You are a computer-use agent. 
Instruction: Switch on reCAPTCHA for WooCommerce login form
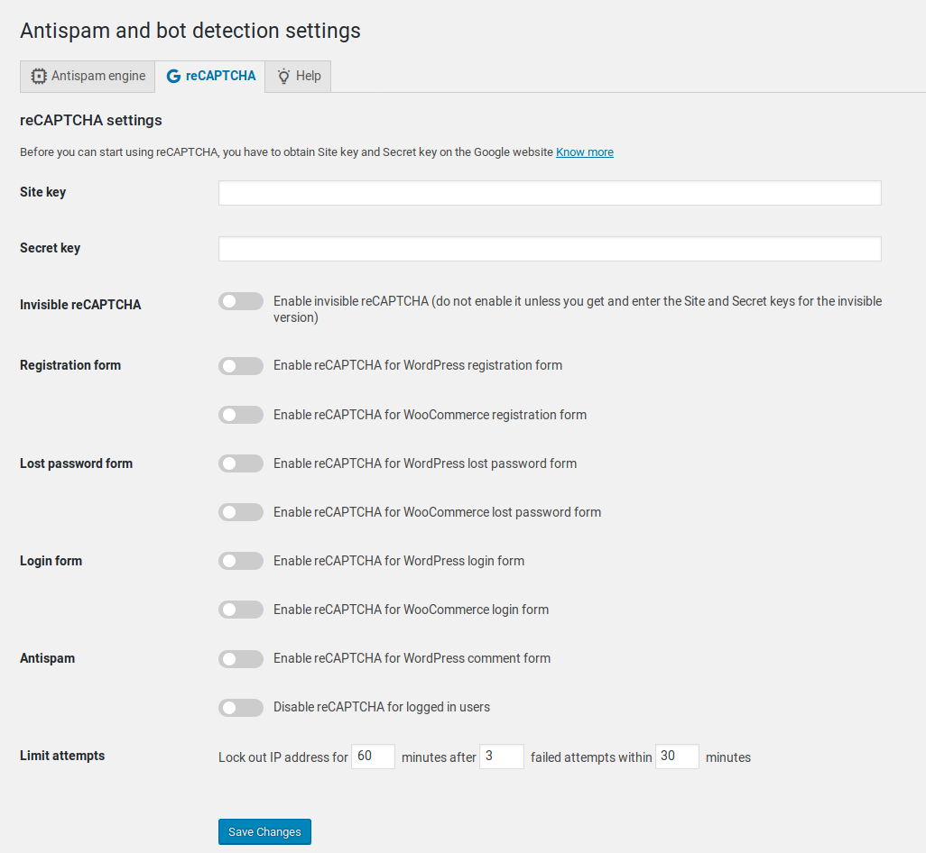click(240, 610)
